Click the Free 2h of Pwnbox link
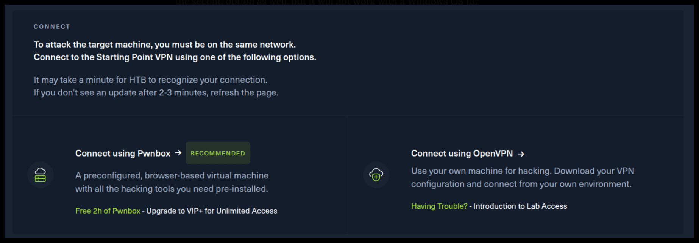Screen dimensions: 699x243 107,211
